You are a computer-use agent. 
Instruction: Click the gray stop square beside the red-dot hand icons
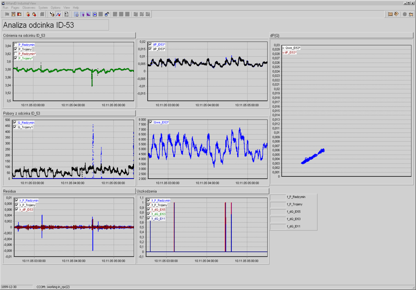coord(42,14)
